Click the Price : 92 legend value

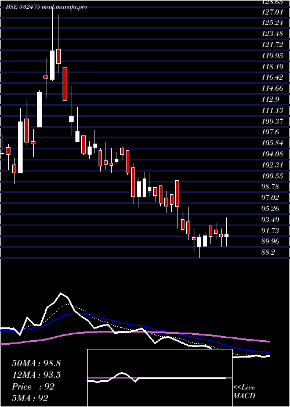33,387
